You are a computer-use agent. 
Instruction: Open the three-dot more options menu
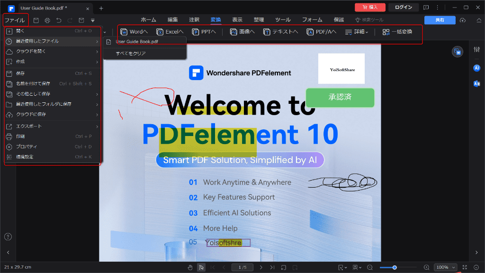437,8
